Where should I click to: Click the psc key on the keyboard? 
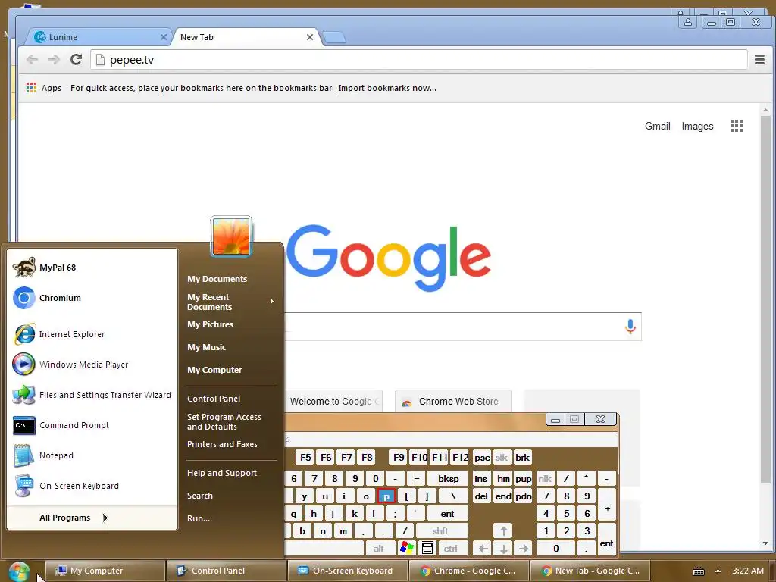[482, 457]
